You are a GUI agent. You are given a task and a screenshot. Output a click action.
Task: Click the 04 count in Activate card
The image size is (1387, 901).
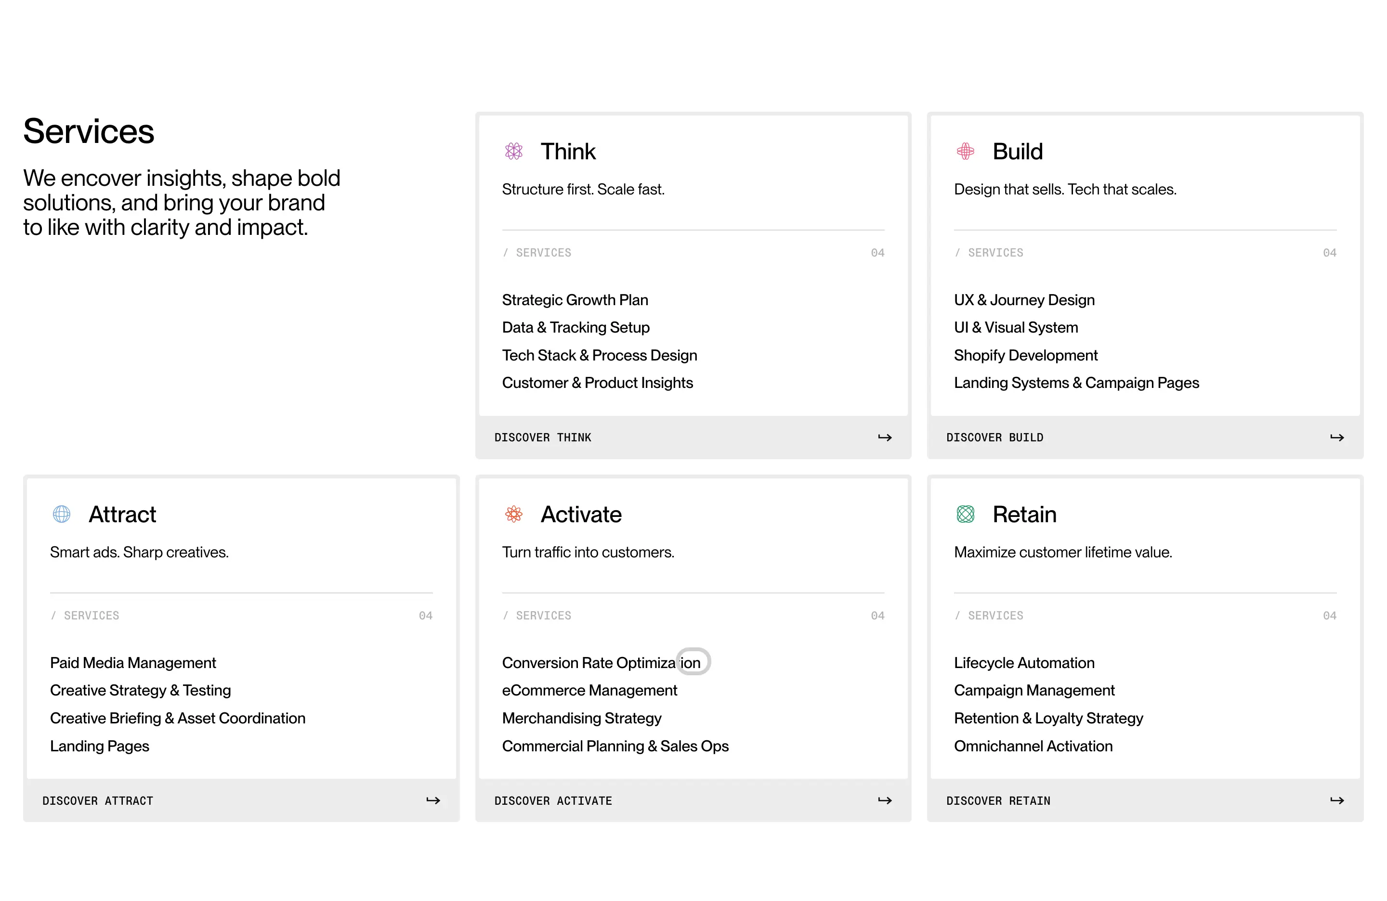click(x=877, y=616)
